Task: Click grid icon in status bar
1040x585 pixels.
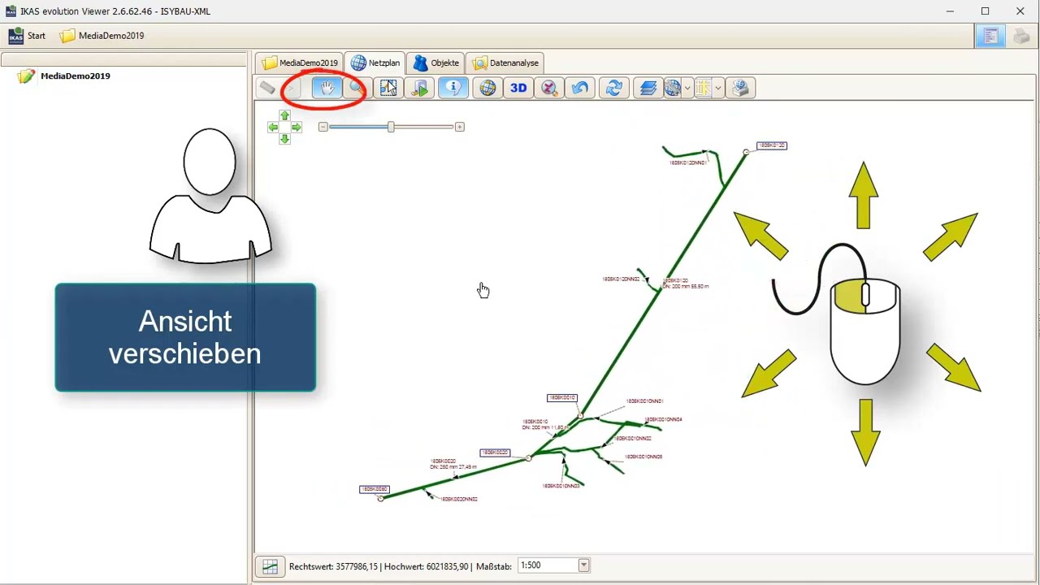Action: pyautogui.click(x=270, y=566)
